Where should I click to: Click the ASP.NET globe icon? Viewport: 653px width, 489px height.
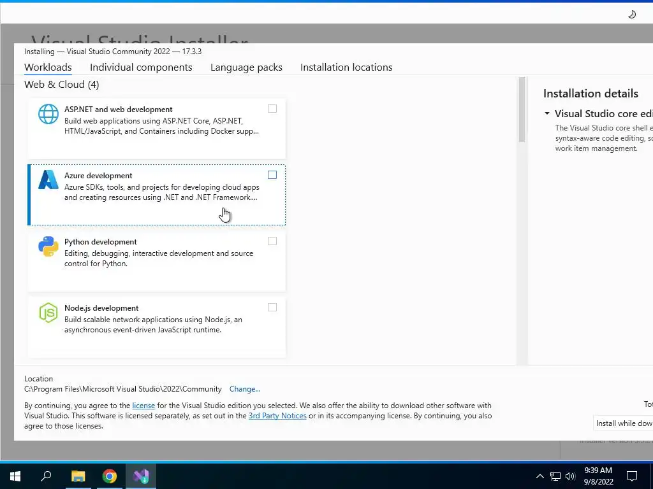[x=48, y=114]
